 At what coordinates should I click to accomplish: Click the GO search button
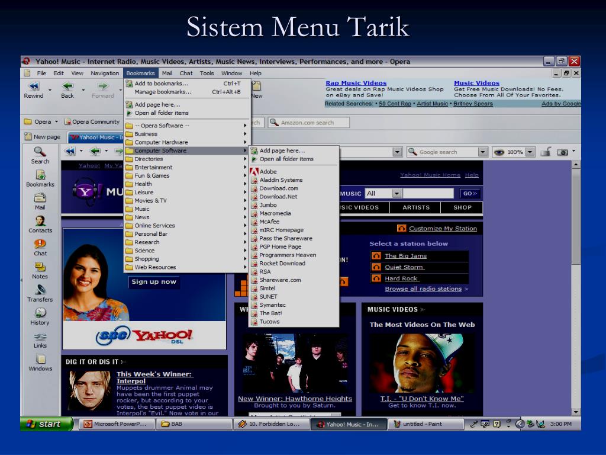pyautogui.click(x=470, y=194)
